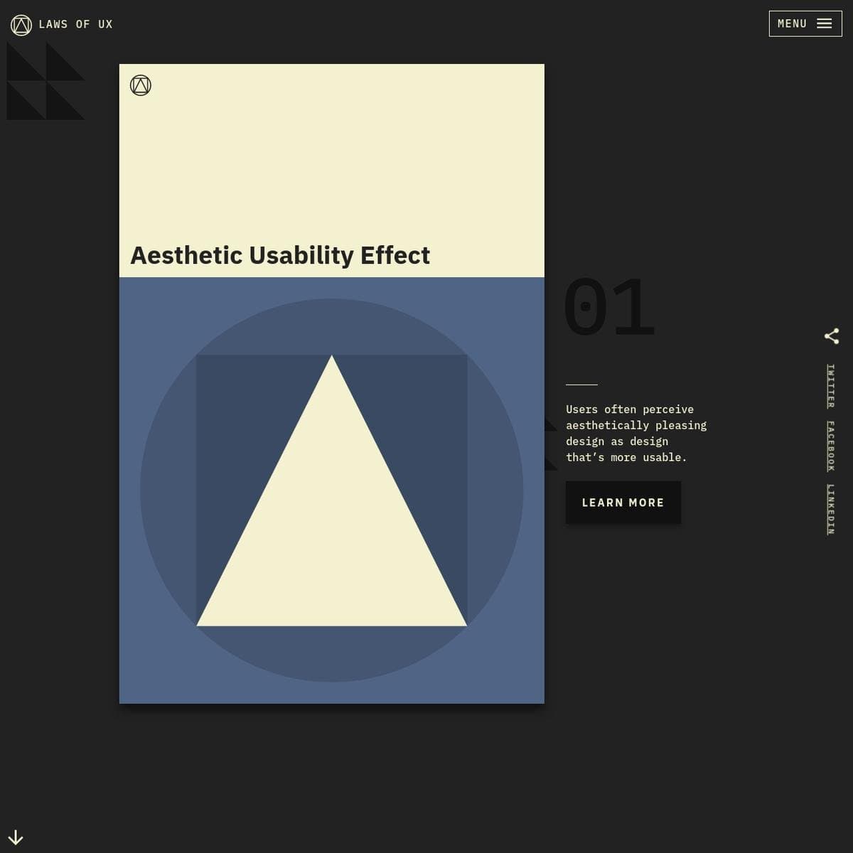Image resolution: width=853 pixels, height=853 pixels.
Task: Select the LAWS OF UX site title
Action: [76, 23]
